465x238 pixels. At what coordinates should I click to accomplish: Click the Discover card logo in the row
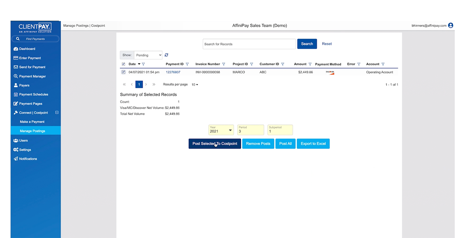click(330, 72)
